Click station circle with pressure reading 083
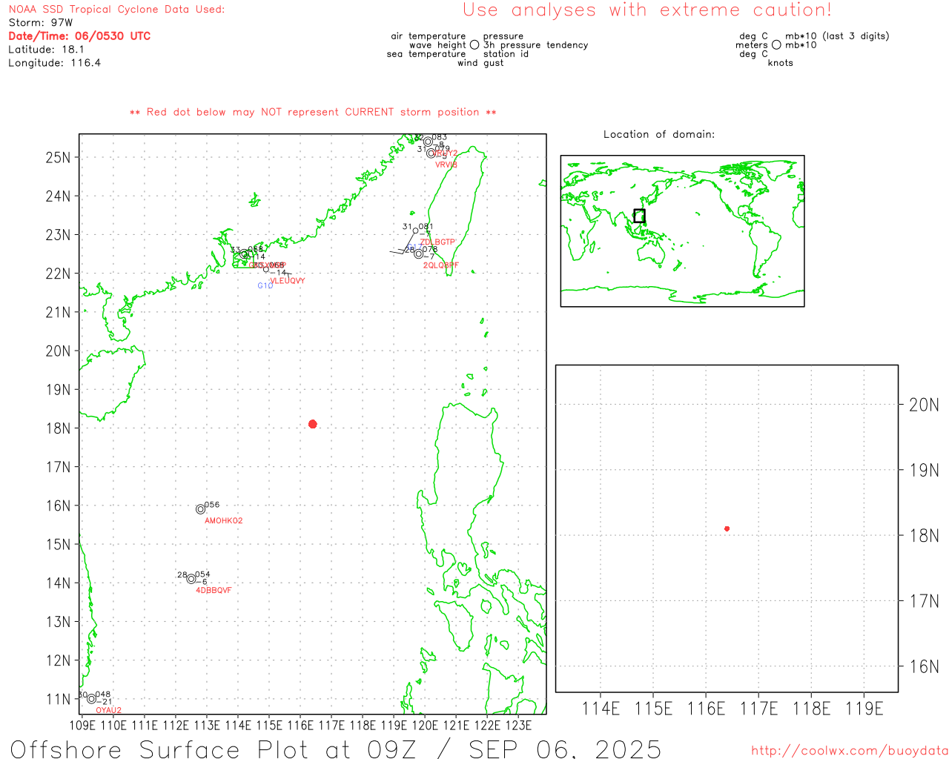 (428, 142)
